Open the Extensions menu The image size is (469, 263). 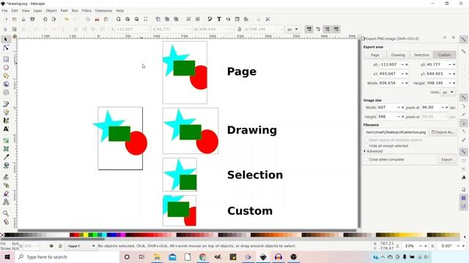pyautogui.click(x=103, y=10)
